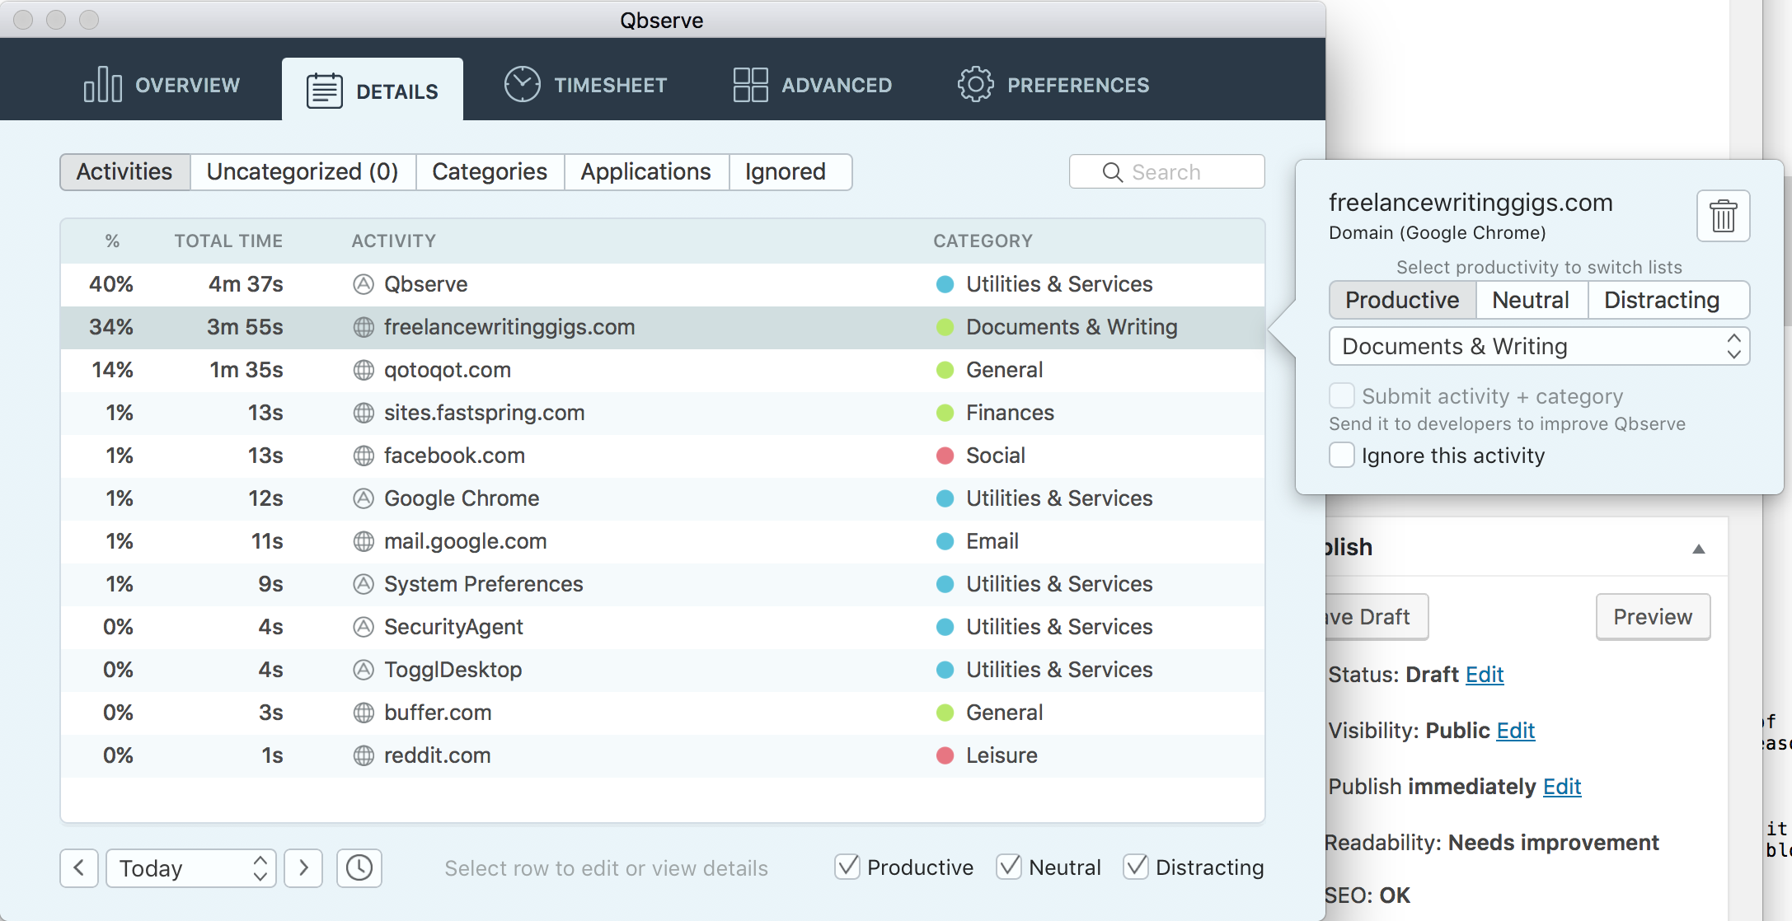Edit the Visibility: Public link
Image resolution: width=1792 pixels, height=921 pixels.
pos(1515,731)
